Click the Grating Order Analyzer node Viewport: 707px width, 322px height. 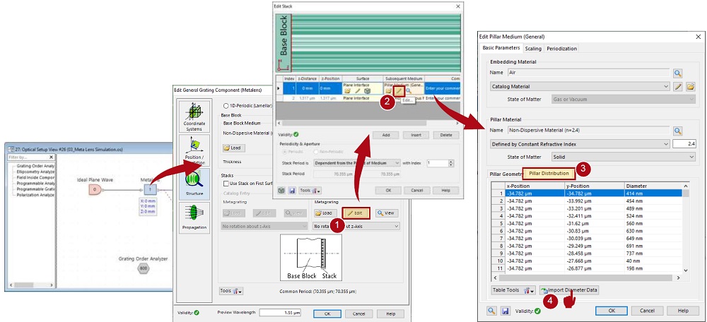point(143,268)
